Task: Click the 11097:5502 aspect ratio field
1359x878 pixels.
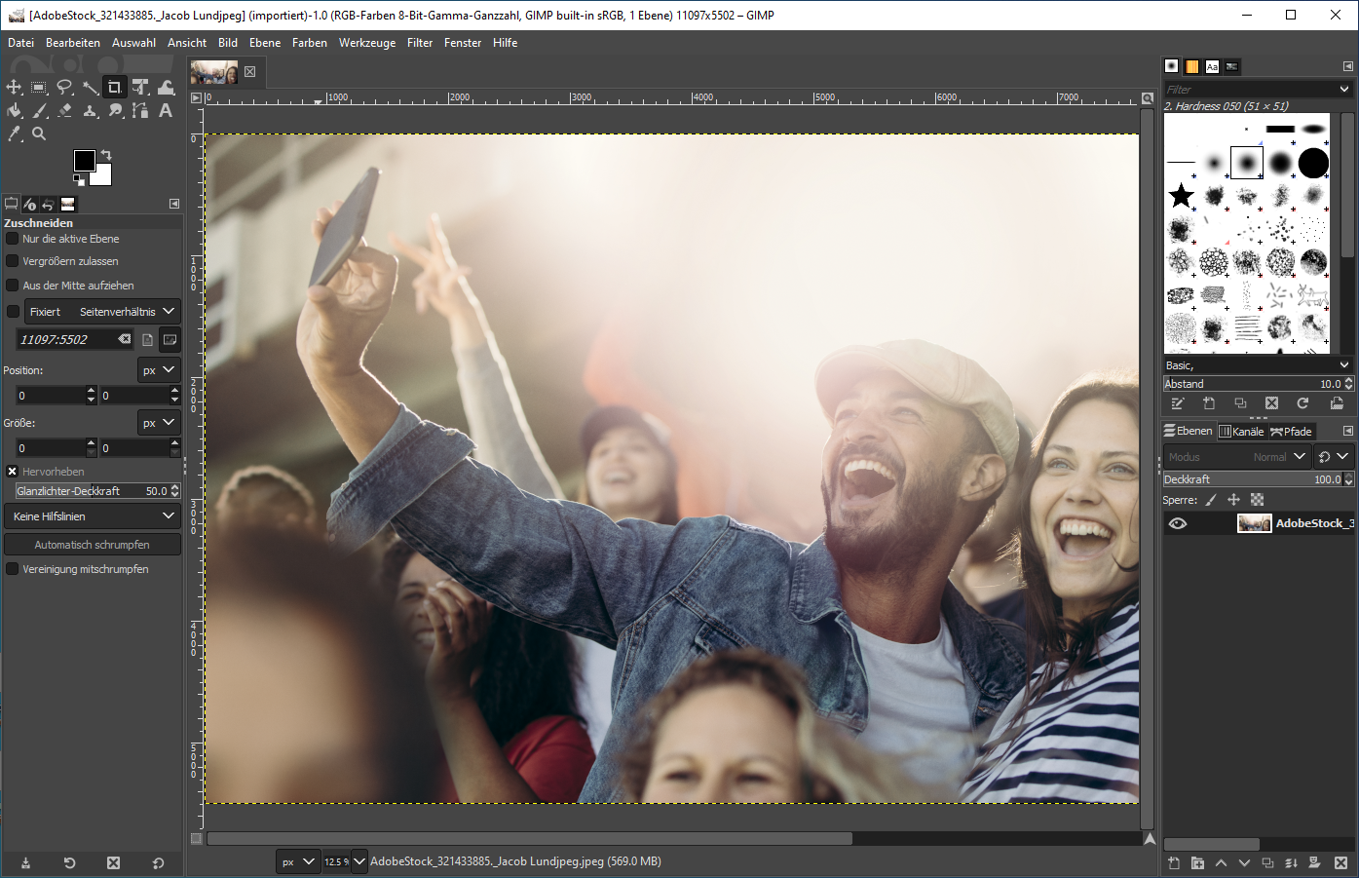Action: (66, 340)
